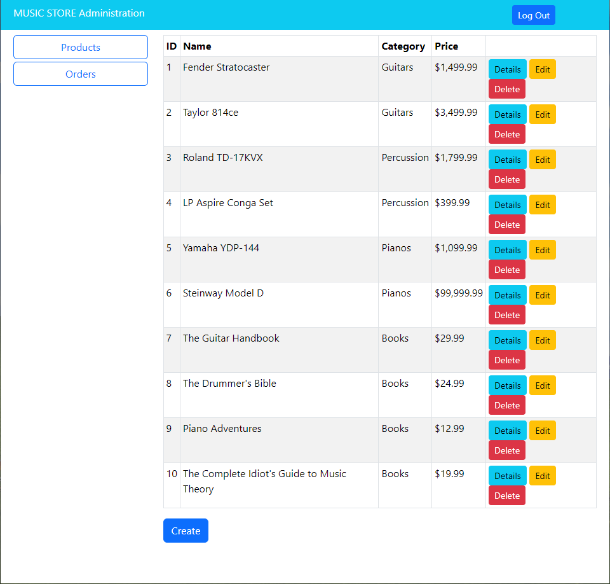View details for Fender Stratocaster
This screenshot has height=584, width=610.
pos(507,69)
